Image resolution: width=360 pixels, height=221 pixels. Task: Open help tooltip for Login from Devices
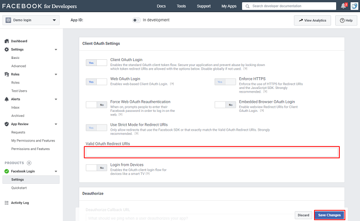click(148, 174)
